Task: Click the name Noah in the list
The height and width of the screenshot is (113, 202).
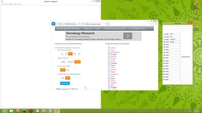Action: 113,78
